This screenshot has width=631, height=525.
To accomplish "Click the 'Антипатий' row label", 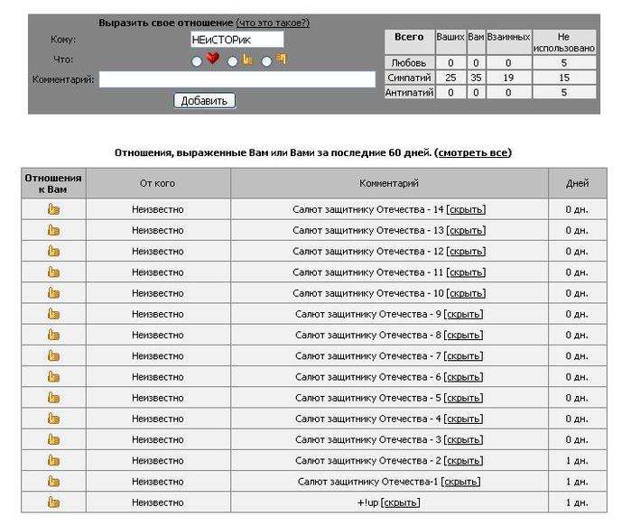I will coord(409,92).
